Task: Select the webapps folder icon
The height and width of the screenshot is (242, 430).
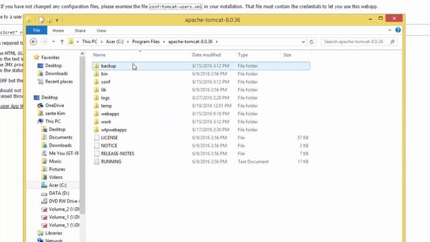Action: (96, 114)
